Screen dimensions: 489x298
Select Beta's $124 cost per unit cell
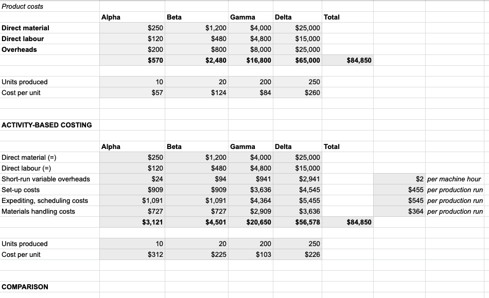219,92
